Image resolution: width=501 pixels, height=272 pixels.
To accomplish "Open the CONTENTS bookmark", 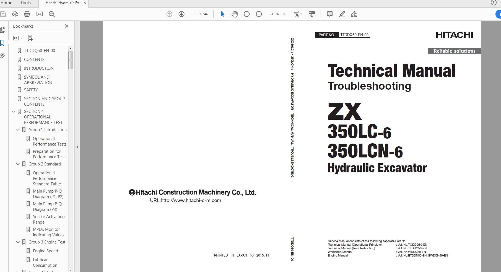I will coord(34,59).
